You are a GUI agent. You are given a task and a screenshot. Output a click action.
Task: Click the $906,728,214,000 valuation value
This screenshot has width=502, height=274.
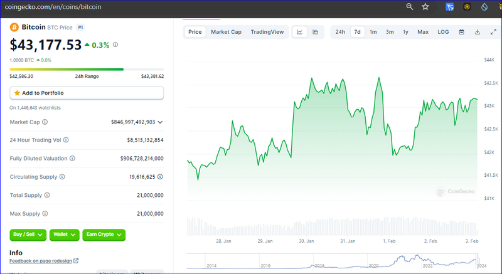point(142,158)
